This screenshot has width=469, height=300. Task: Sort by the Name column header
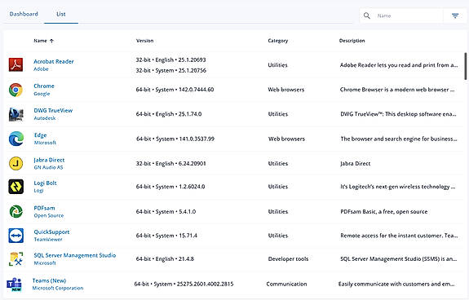41,41
